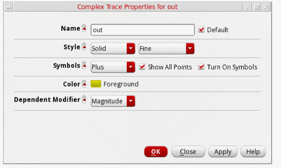Click the stepper icon beside Style label
Viewport: 281px width, 168px height.
pyautogui.click(x=84, y=47)
